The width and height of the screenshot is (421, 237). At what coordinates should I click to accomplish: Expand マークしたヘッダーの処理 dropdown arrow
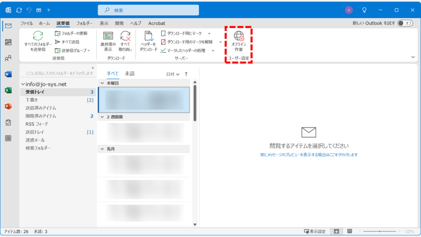pyautogui.click(x=213, y=51)
